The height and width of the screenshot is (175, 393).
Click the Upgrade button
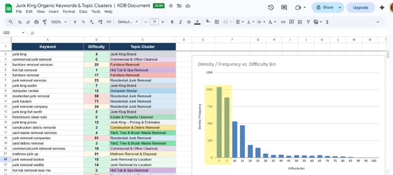[361, 7]
